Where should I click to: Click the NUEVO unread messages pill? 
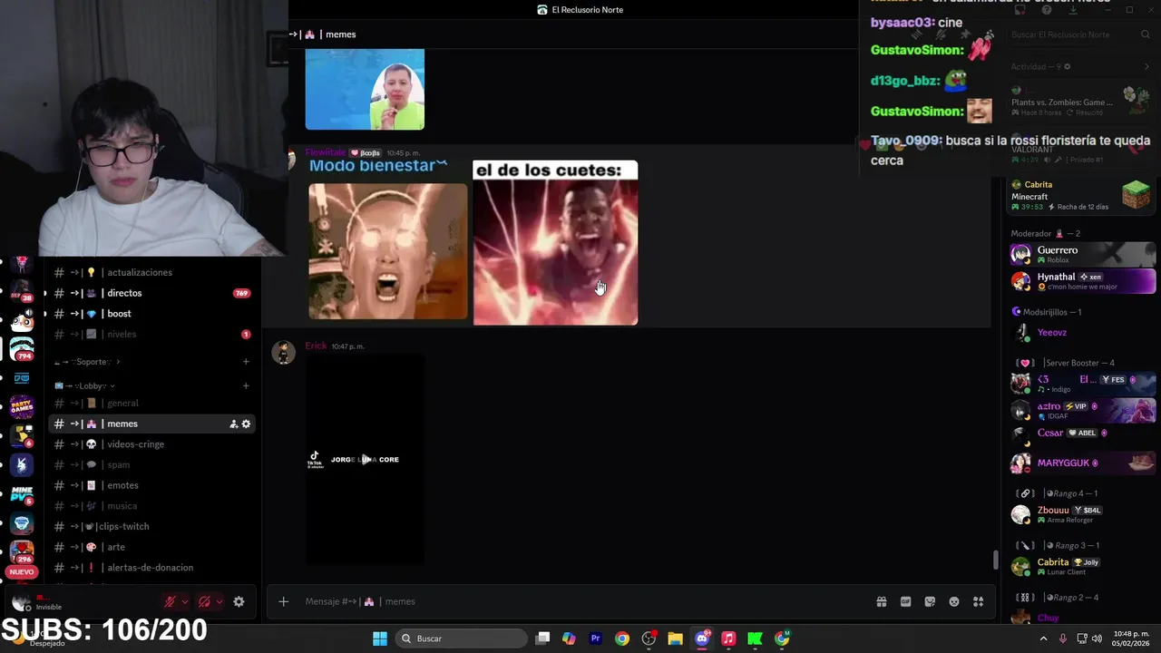pos(22,572)
